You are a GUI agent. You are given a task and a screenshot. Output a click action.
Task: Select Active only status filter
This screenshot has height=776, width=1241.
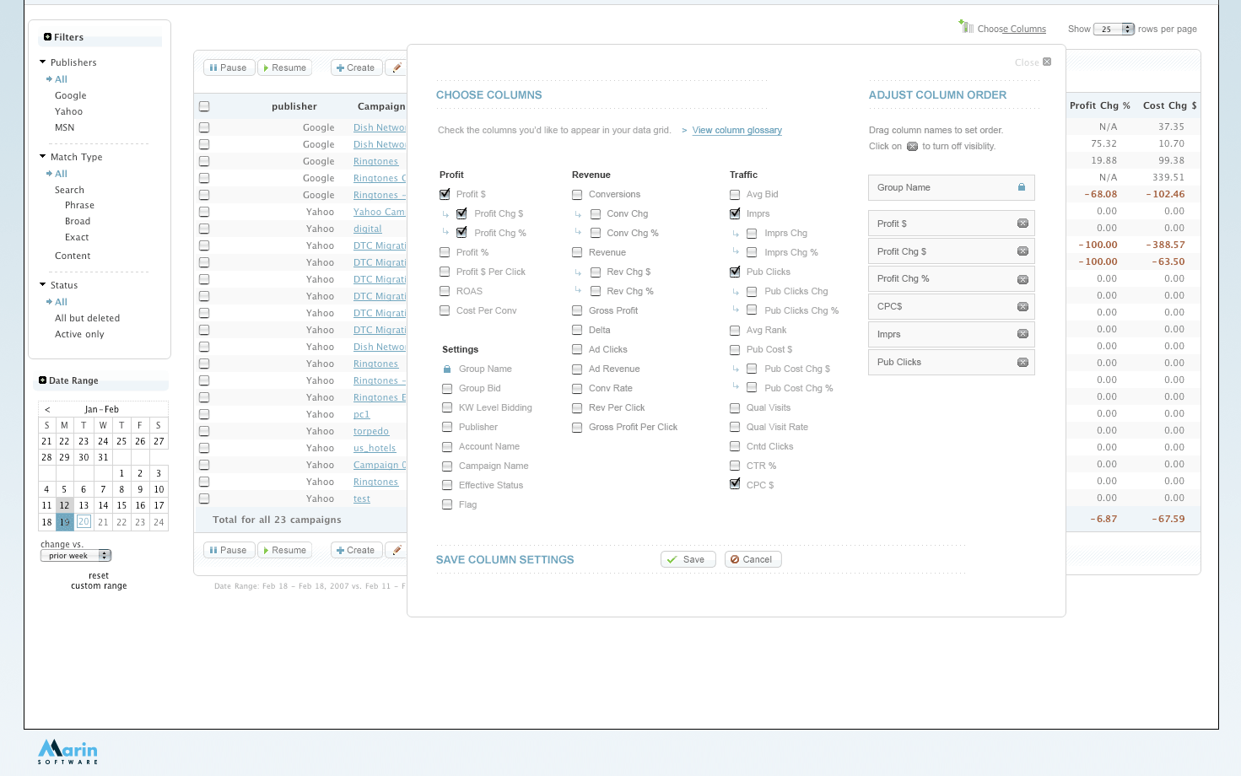[79, 334]
